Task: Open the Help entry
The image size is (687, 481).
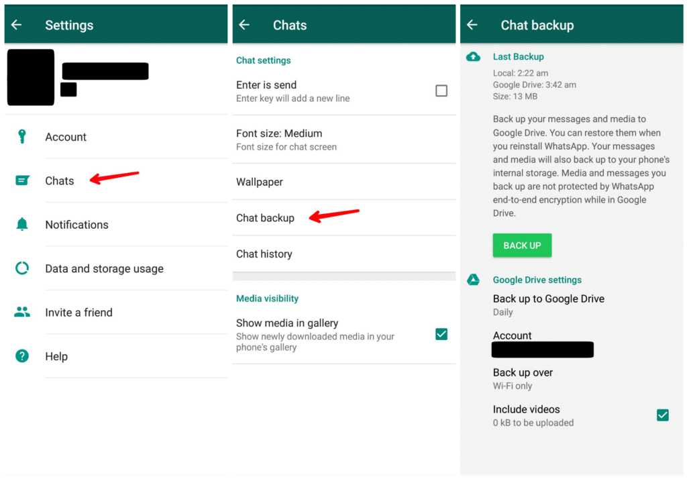Action: (x=116, y=356)
